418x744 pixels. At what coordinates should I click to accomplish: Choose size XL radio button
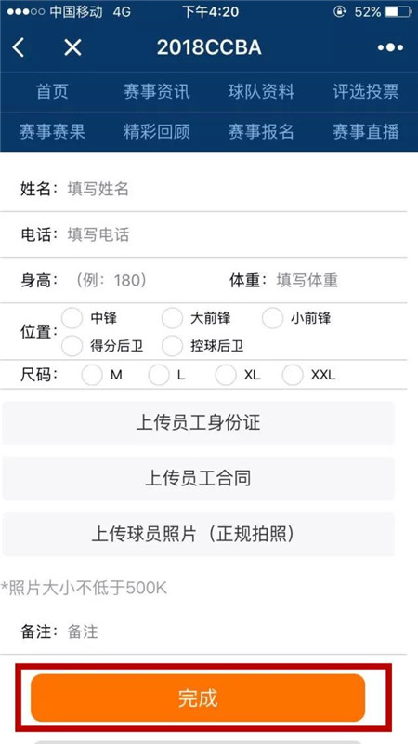point(225,376)
